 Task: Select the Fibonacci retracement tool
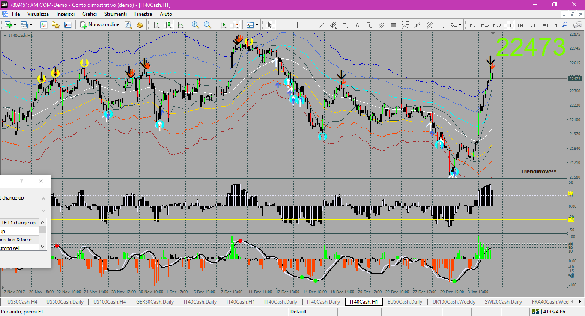point(345,25)
